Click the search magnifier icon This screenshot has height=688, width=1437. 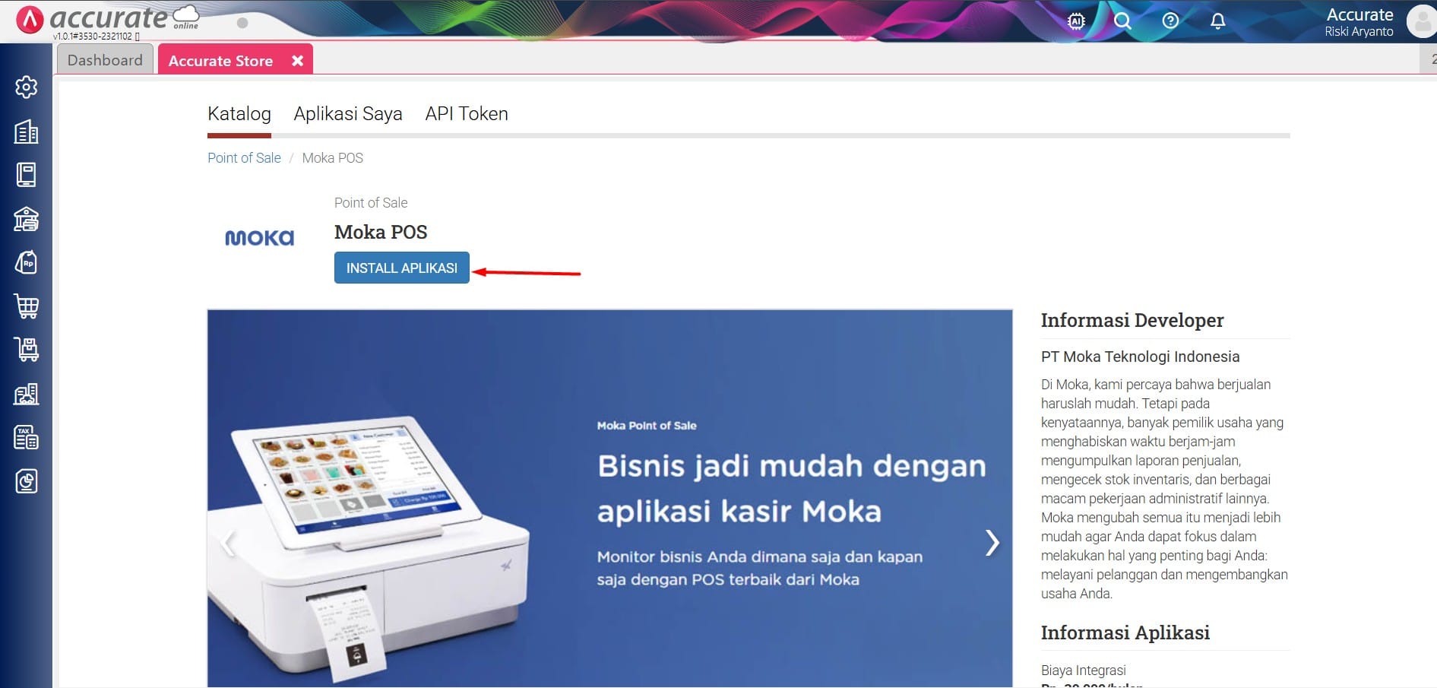coord(1122,21)
